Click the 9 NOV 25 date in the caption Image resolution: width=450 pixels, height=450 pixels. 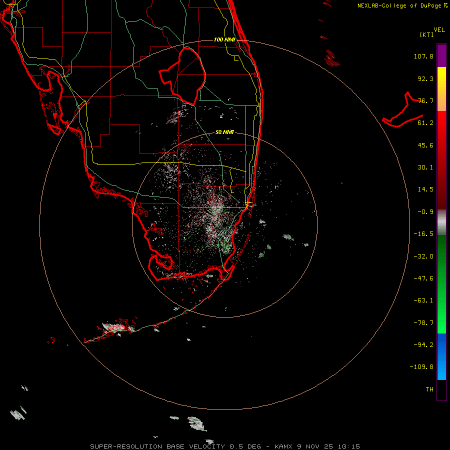pyautogui.click(x=316, y=446)
